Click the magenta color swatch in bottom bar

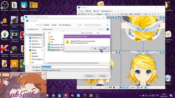point(114,87)
